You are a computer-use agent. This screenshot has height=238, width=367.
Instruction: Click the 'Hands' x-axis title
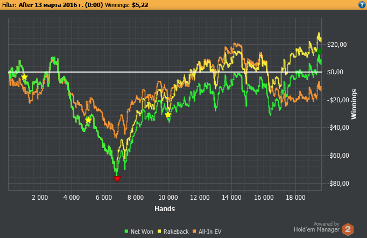165,208
